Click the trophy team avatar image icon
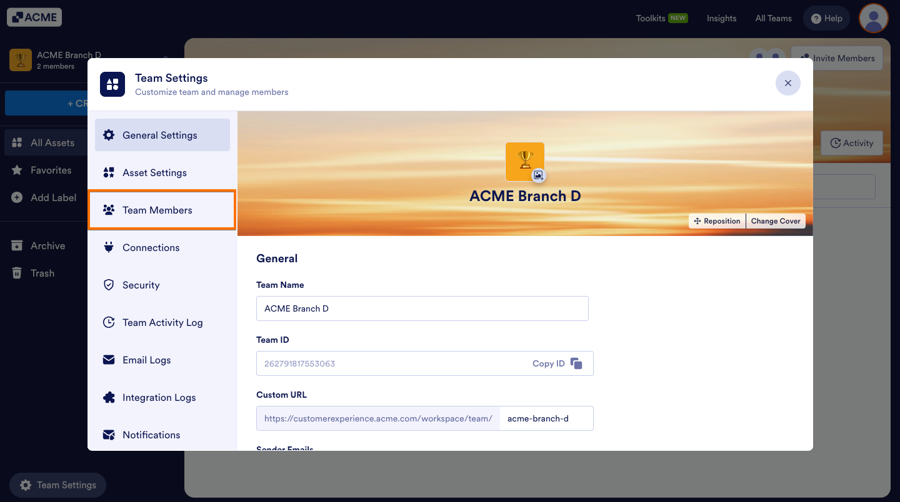The height and width of the screenshot is (502, 900). click(x=525, y=162)
